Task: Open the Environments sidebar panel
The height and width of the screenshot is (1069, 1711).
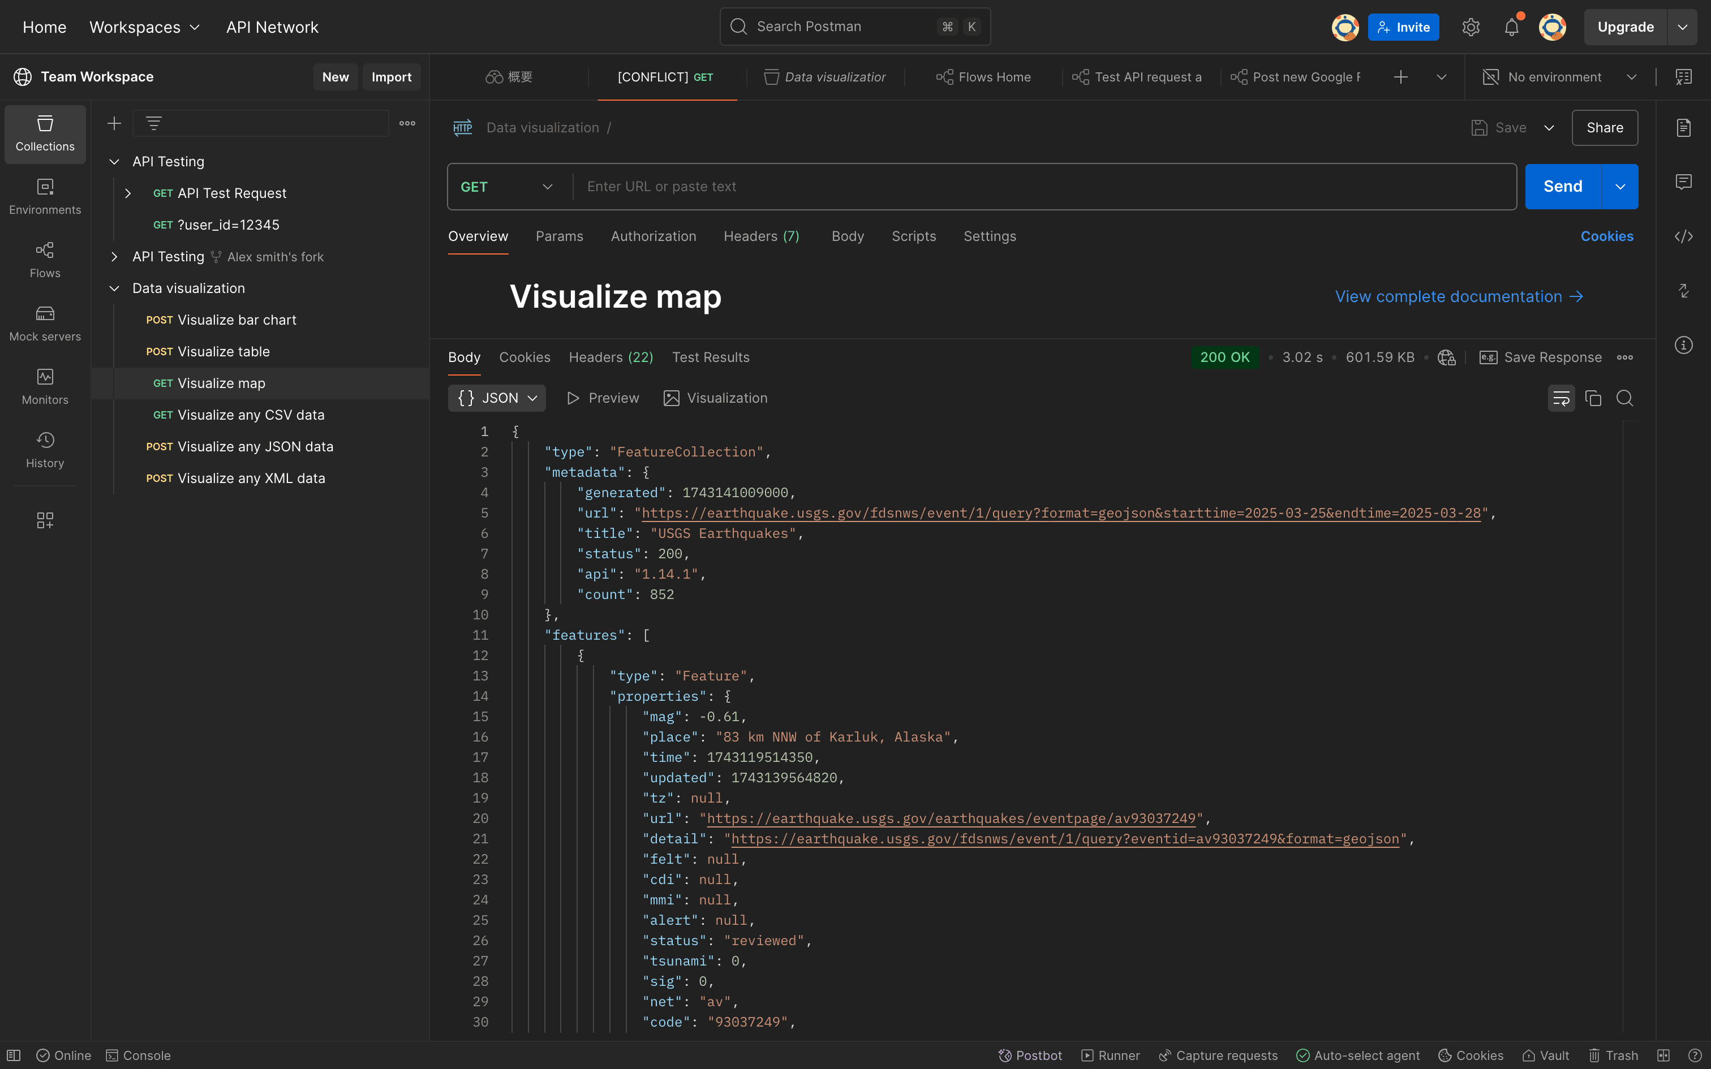Action: [45, 197]
